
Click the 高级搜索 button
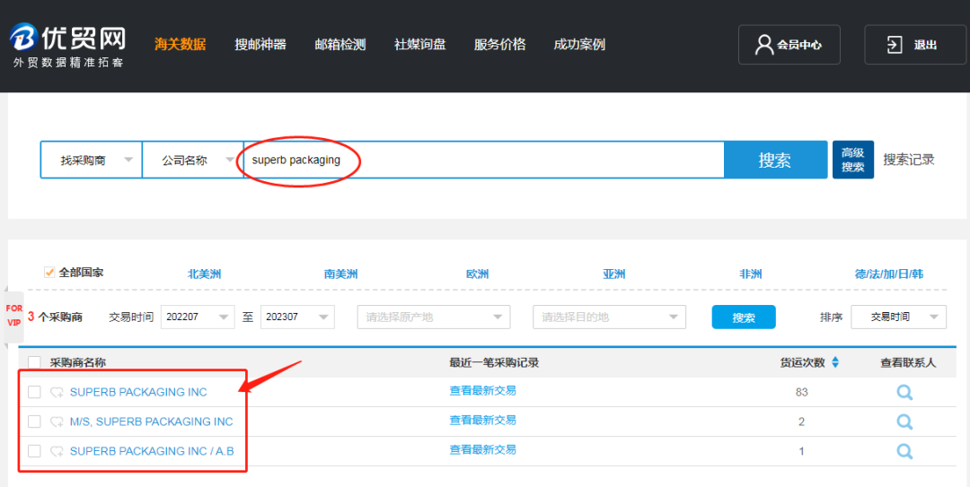pos(853,160)
